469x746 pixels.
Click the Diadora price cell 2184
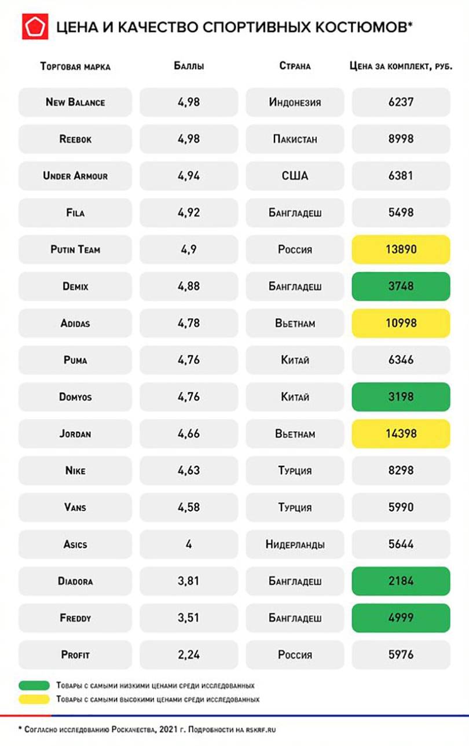401,581
